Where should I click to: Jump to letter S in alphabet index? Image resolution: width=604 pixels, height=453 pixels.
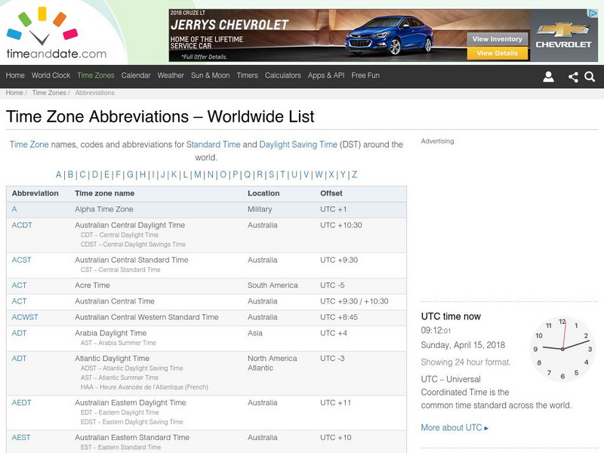(272, 174)
